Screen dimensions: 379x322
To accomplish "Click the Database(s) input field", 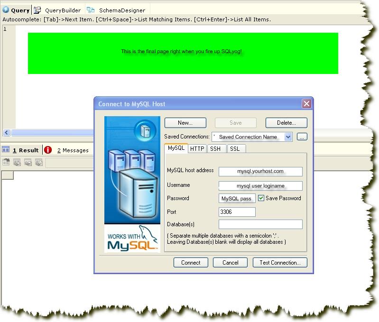I will 260,224.
